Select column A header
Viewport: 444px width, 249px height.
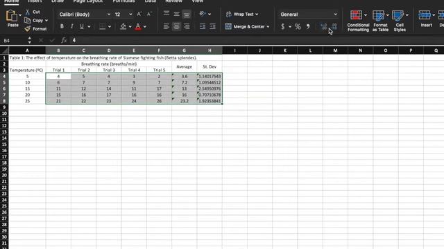[27, 50]
